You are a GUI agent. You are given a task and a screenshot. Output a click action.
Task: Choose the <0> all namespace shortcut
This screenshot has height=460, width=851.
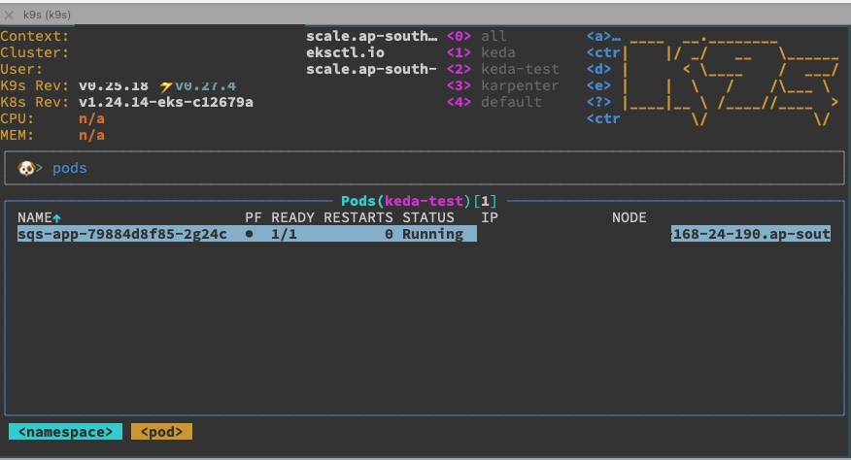pyautogui.click(x=477, y=36)
